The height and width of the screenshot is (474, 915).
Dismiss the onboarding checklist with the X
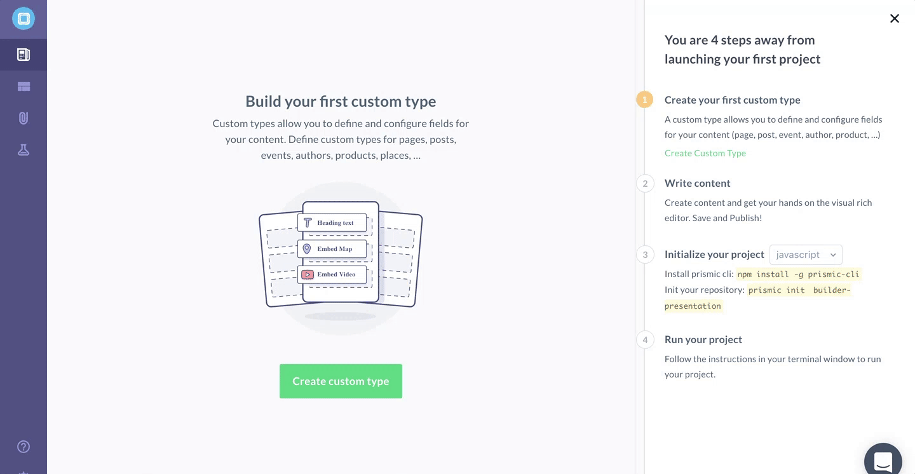895,18
